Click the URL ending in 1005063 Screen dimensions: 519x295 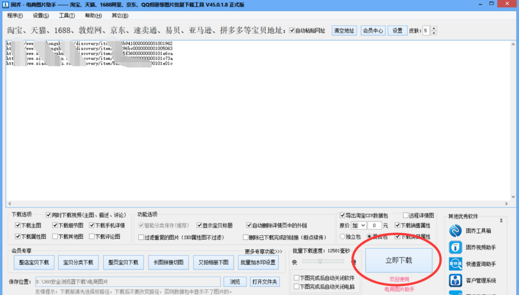[x=89, y=49]
